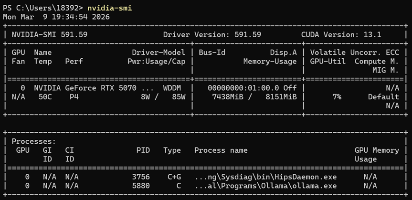Click the 8W power usage value
Image resolution: width=412 pixels, height=200 pixels.
(145, 97)
